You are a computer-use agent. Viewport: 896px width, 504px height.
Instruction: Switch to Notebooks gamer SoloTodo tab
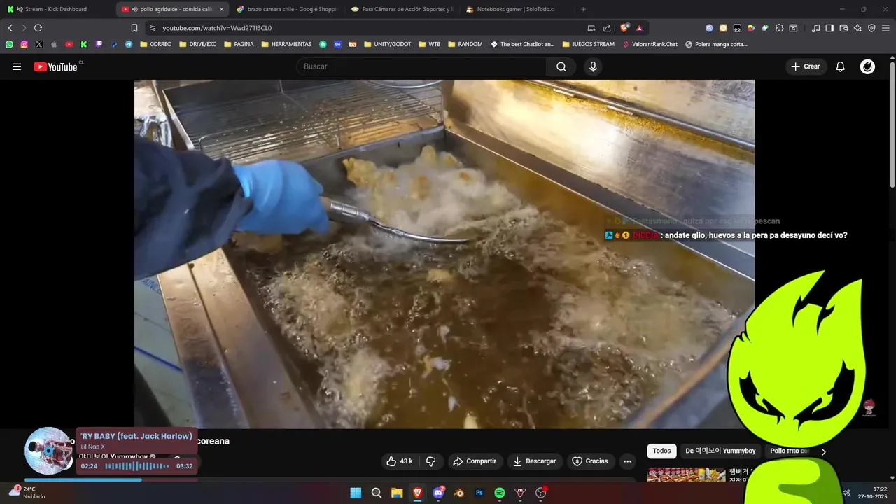coord(516,9)
